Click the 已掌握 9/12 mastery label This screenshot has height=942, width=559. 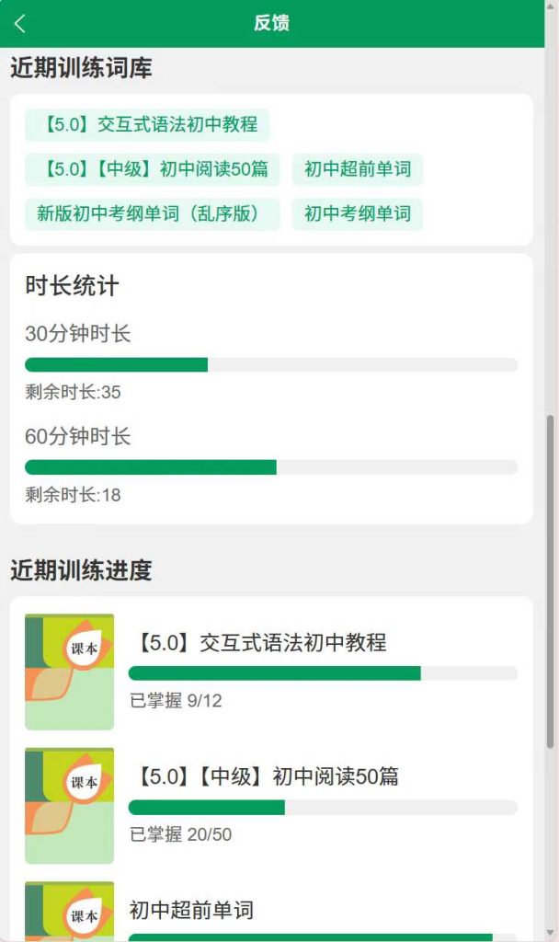[x=177, y=701]
